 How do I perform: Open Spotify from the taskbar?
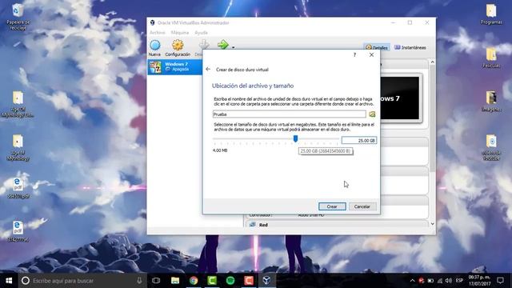click(x=230, y=281)
